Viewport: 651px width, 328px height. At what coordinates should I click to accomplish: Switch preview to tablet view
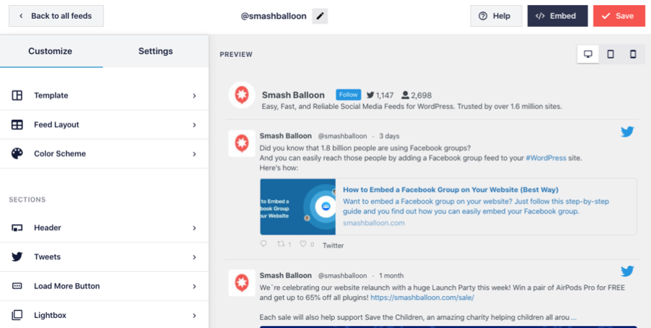pos(610,54)
